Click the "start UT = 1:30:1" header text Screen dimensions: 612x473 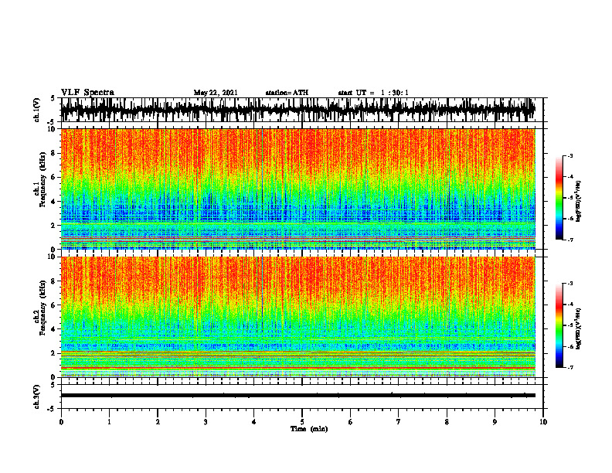[x=373, y=93]
